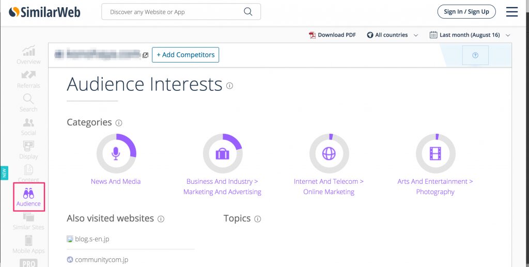Open the hamburger menu
Image resolution: width=529 pixels, height=267 pixels.
[511, 12]
